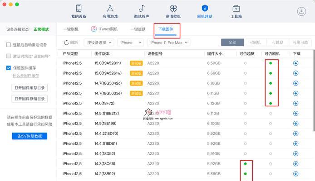Image resolution: width=315 pixels, height=181 pixels.
Task: Click the 可否越狱 column header
Action: click(247, 54)
